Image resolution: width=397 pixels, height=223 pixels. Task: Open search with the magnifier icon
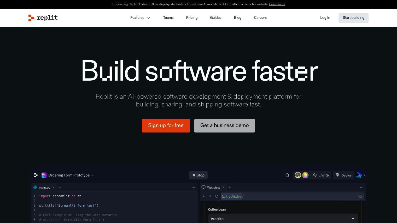(x=287, y=175)
